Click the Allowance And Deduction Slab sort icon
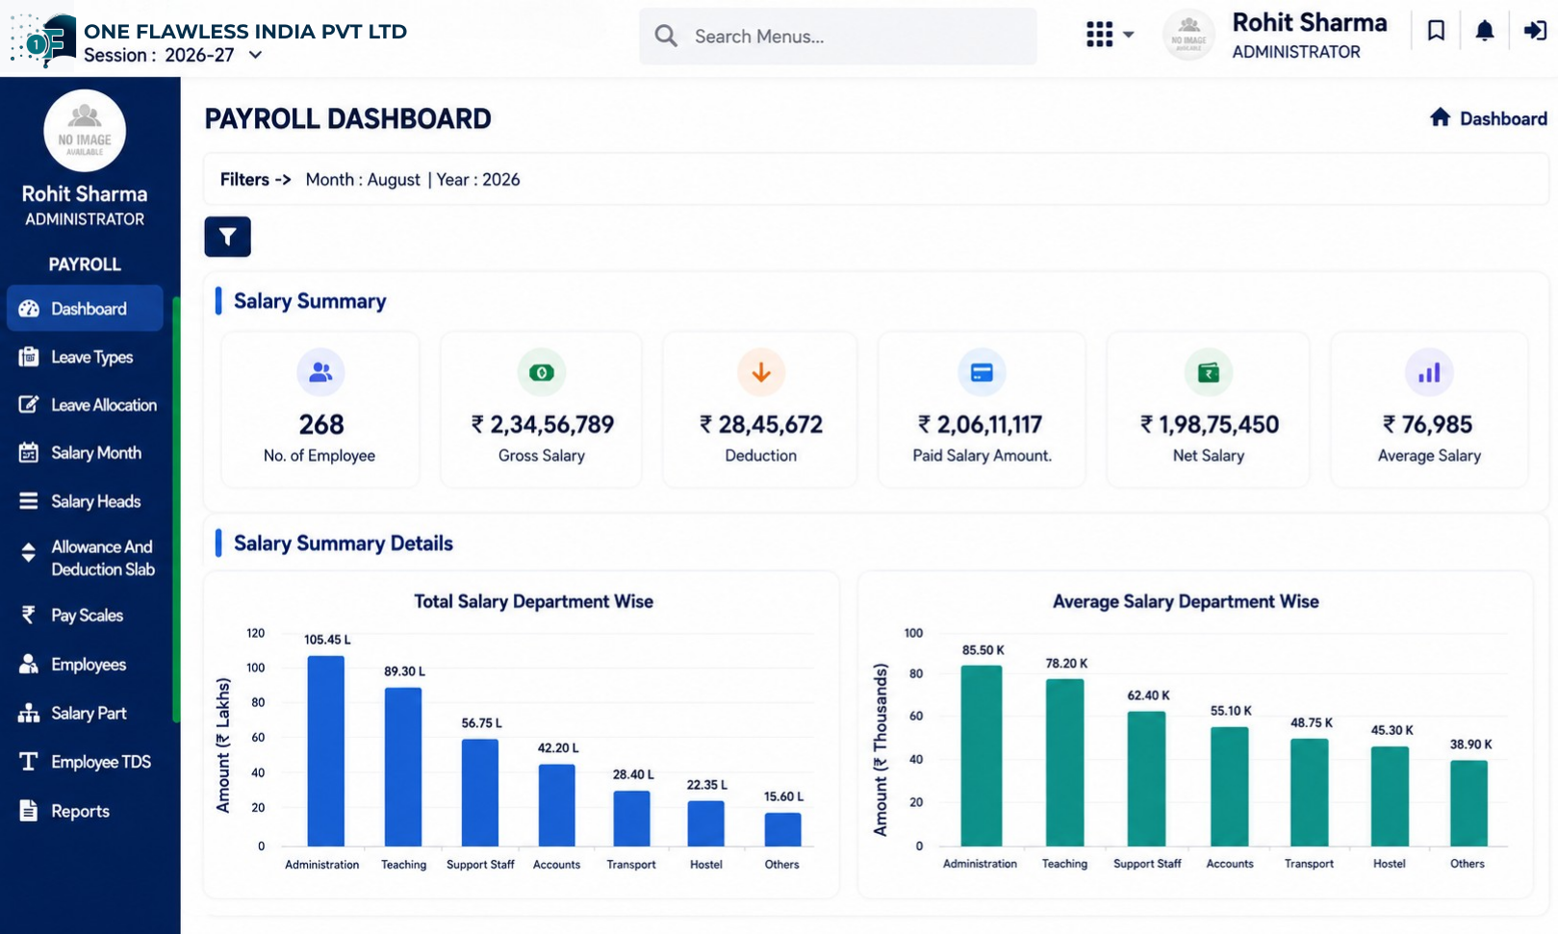Image resolution: width=1558 pixels, height=934 pixels. (29, 552)
